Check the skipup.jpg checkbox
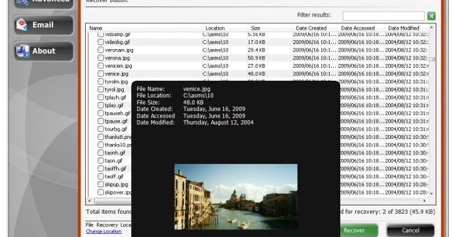This screenshot has height=237, width=452. (100, 184)
